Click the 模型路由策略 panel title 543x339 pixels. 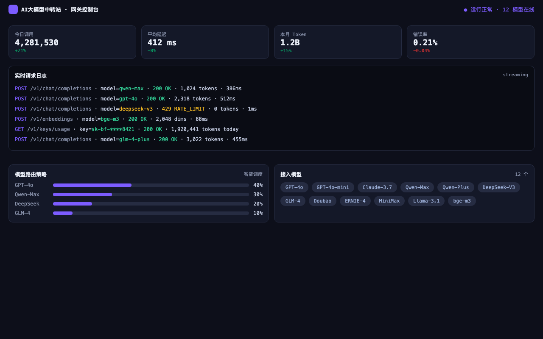pyautogui.click(x=31, y=175)
